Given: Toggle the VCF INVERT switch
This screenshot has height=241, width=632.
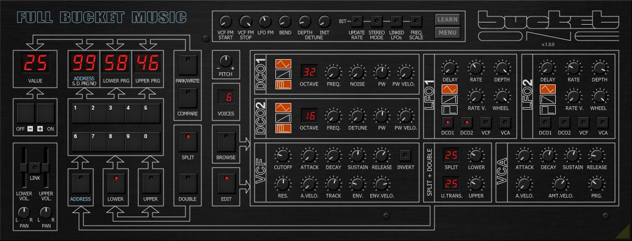Looking at the screenshot, I should point(405,156).
